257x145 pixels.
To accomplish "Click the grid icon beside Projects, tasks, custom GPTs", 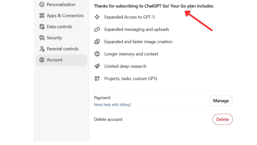I will [97, 78].
